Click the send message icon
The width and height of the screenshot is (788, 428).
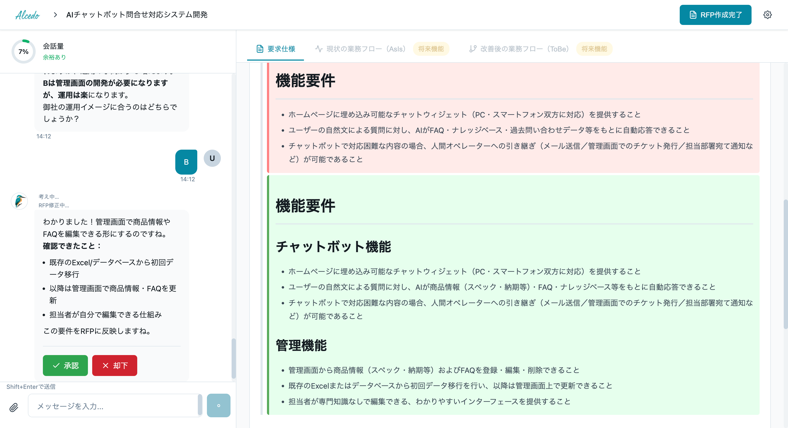pyautogui.click(x=219, y=405)
